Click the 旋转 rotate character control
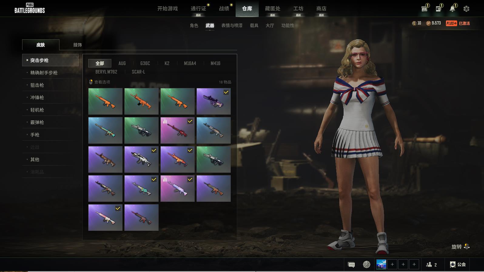The width and height of the screenshot is (484, 272). coord(460,247)
